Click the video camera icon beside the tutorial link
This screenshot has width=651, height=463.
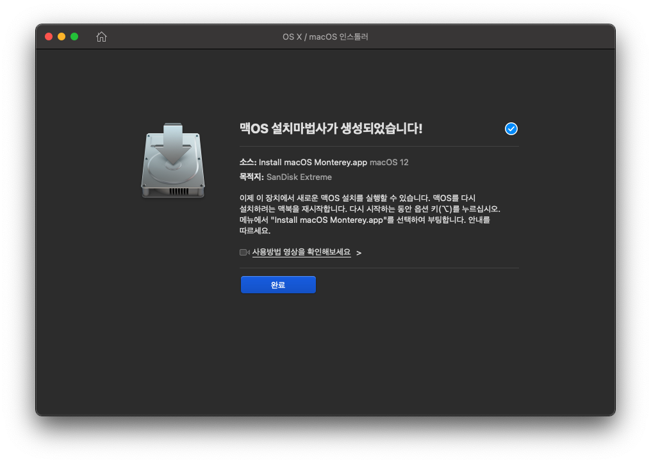coord(245,252)
